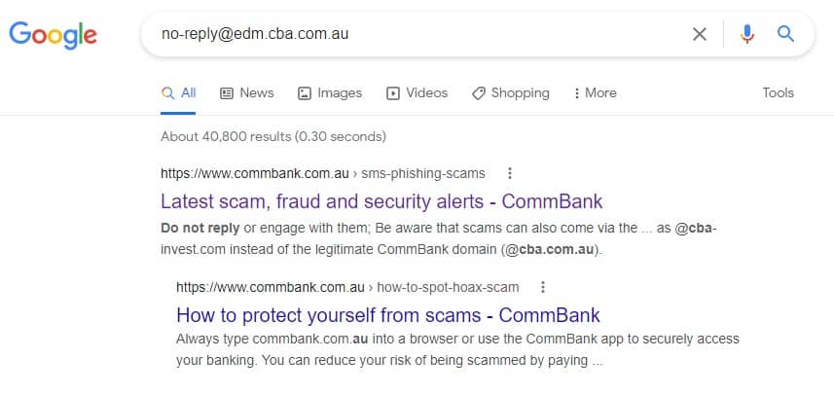Click the Google logo
This screenshot has height=395, width=834.
53,35
